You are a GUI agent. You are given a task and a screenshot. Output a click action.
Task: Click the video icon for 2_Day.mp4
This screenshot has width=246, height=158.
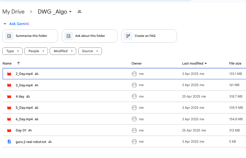point(9,74)
